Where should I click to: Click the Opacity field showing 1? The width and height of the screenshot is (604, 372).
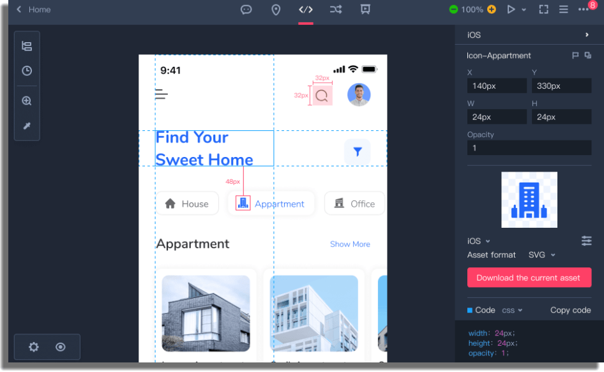529,148
